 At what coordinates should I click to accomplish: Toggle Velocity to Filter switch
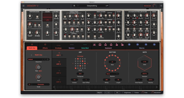pos(35,25)
